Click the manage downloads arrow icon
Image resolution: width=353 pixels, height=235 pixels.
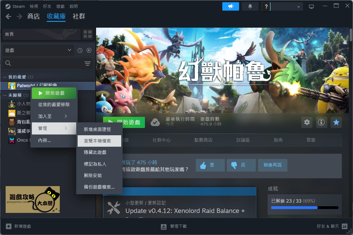click(x=164, y=227)
